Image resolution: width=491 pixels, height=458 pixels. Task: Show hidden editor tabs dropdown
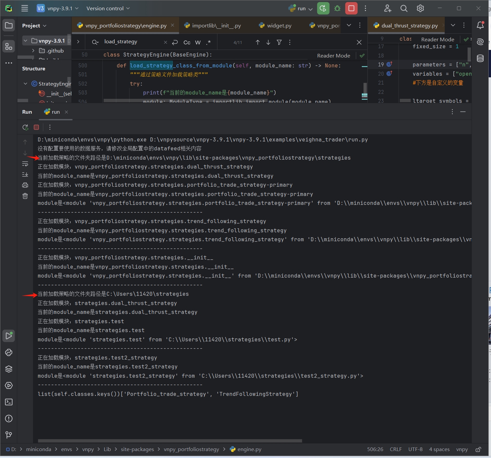click(x=349, y=25)
